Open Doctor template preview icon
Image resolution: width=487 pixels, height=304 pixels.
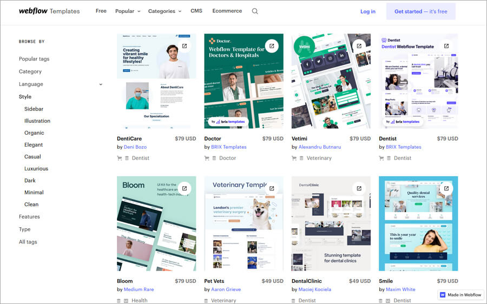pyautogui.click(x=272, y=46)
